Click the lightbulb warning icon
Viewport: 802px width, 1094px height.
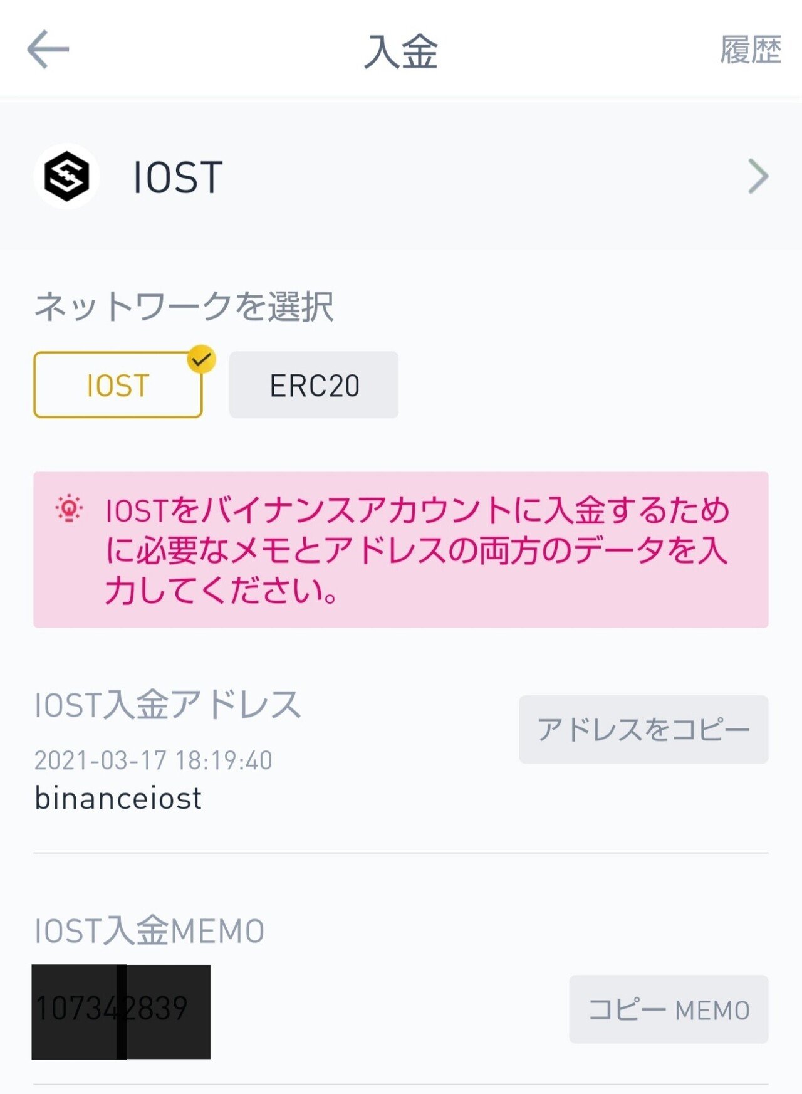tap(69, 509)
